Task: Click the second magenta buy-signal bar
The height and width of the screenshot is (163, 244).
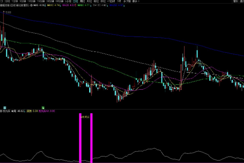Action: [91, 138]
